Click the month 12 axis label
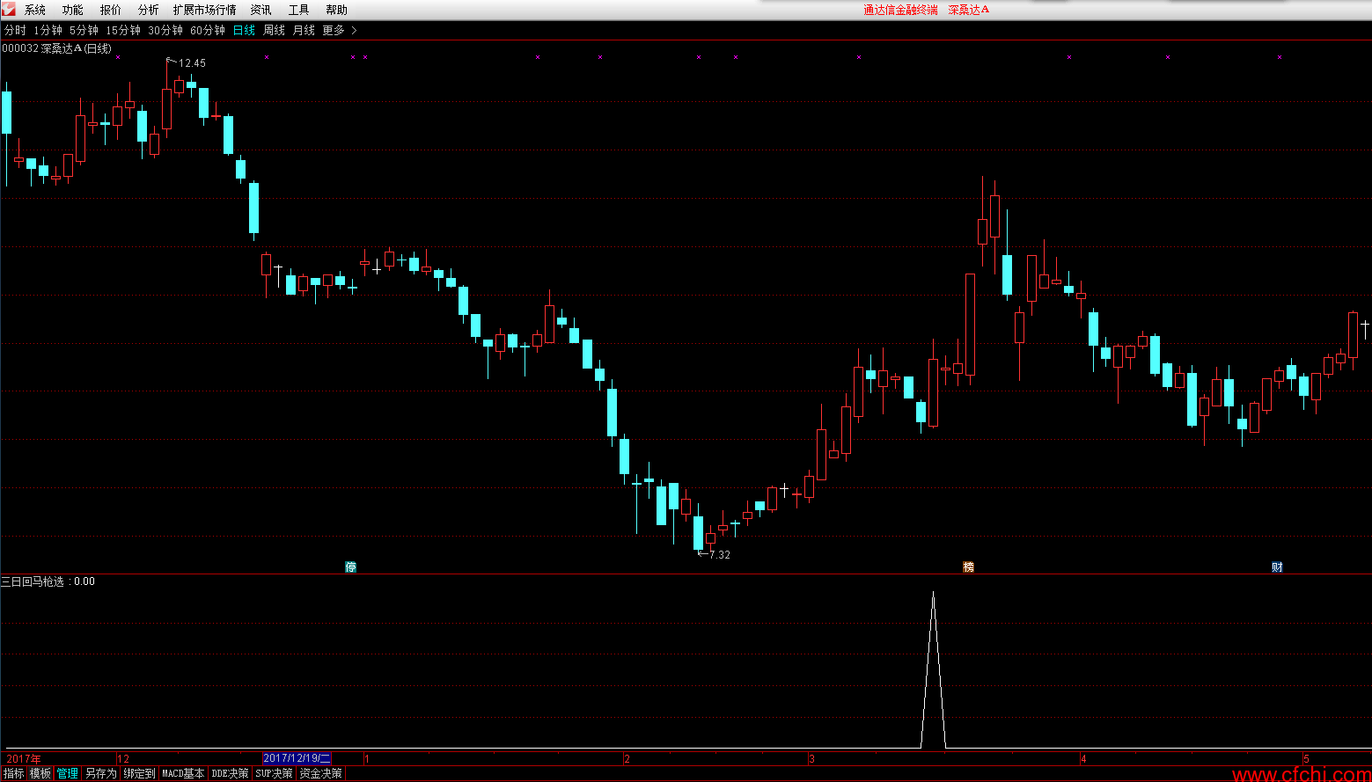 click(123, 758)
